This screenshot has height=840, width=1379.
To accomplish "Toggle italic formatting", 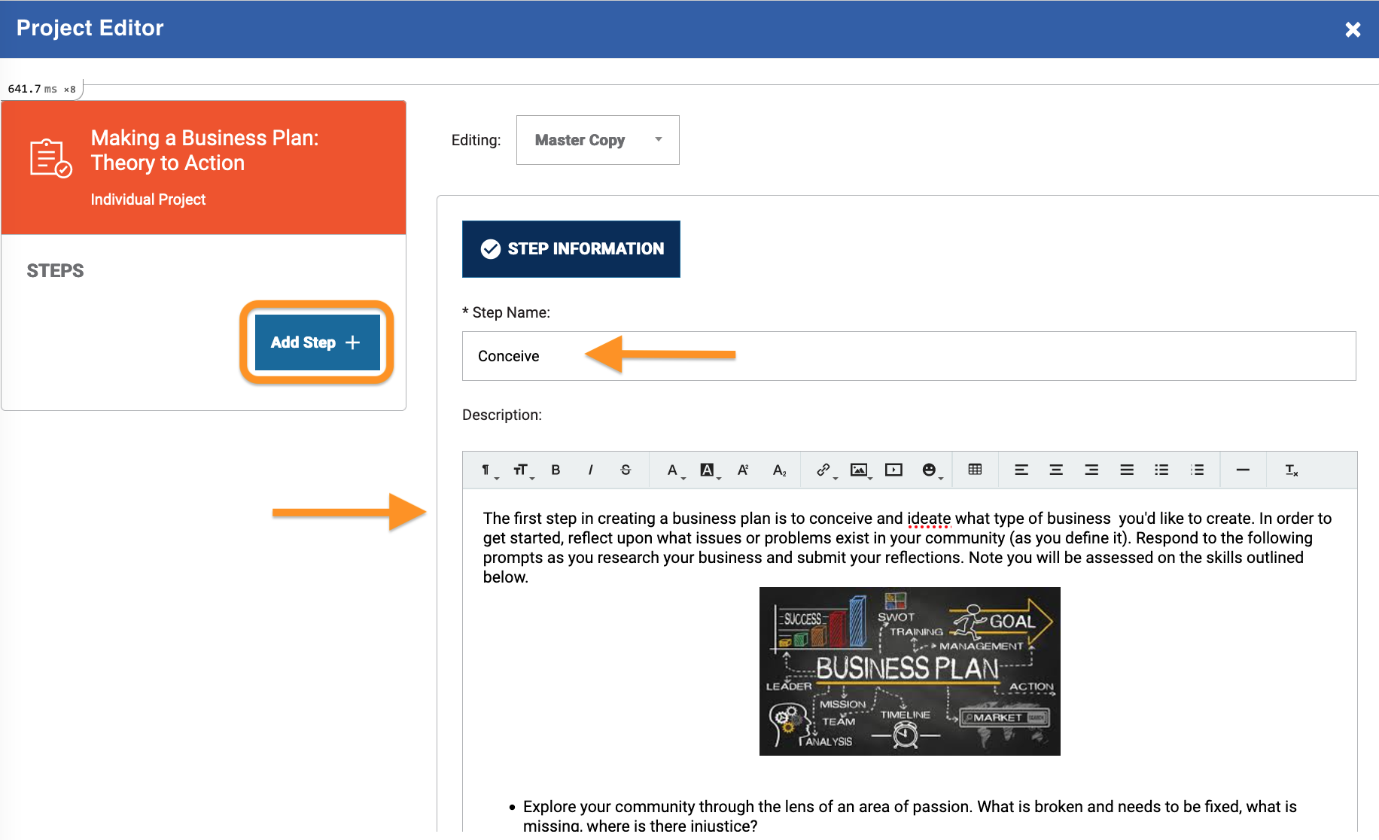I will [x=591, y=470].
